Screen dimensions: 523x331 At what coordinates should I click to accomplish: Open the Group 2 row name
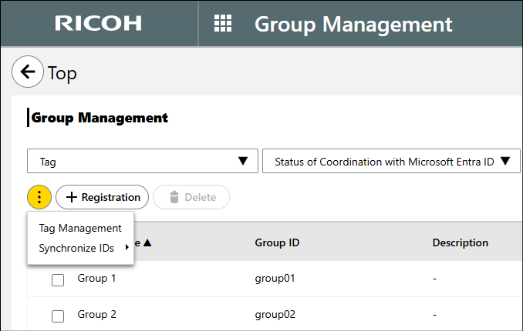[x=96, y=315]
